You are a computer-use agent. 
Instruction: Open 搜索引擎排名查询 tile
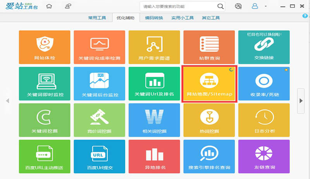[x=209, y=157]
